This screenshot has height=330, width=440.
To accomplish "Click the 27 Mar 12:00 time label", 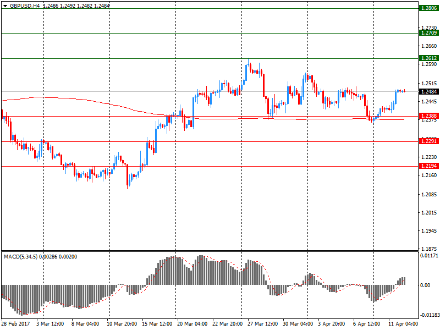I will pyautogui.click(x=262, y=324).
